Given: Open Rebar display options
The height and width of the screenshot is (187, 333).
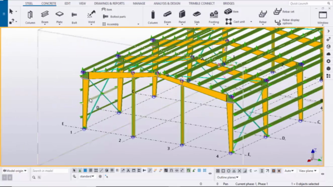Looking at the screenshot, I should coord(287,22).
